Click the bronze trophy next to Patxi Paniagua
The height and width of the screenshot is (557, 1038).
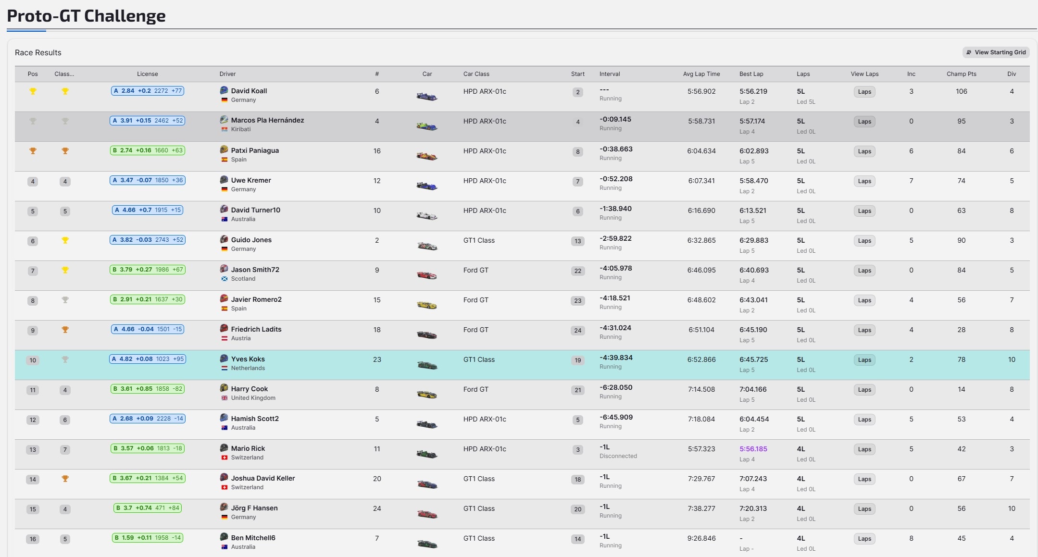pos(32,150)
